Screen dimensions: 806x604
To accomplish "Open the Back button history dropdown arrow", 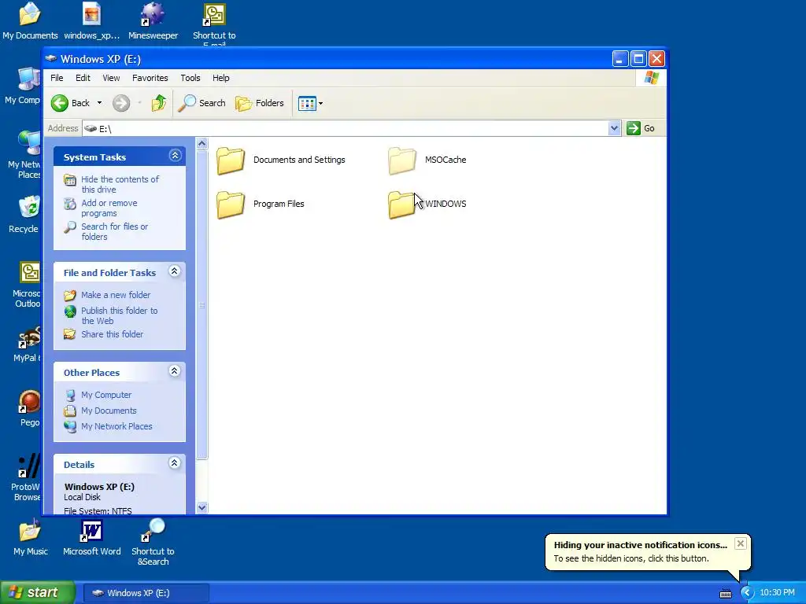I will (99, 103).
